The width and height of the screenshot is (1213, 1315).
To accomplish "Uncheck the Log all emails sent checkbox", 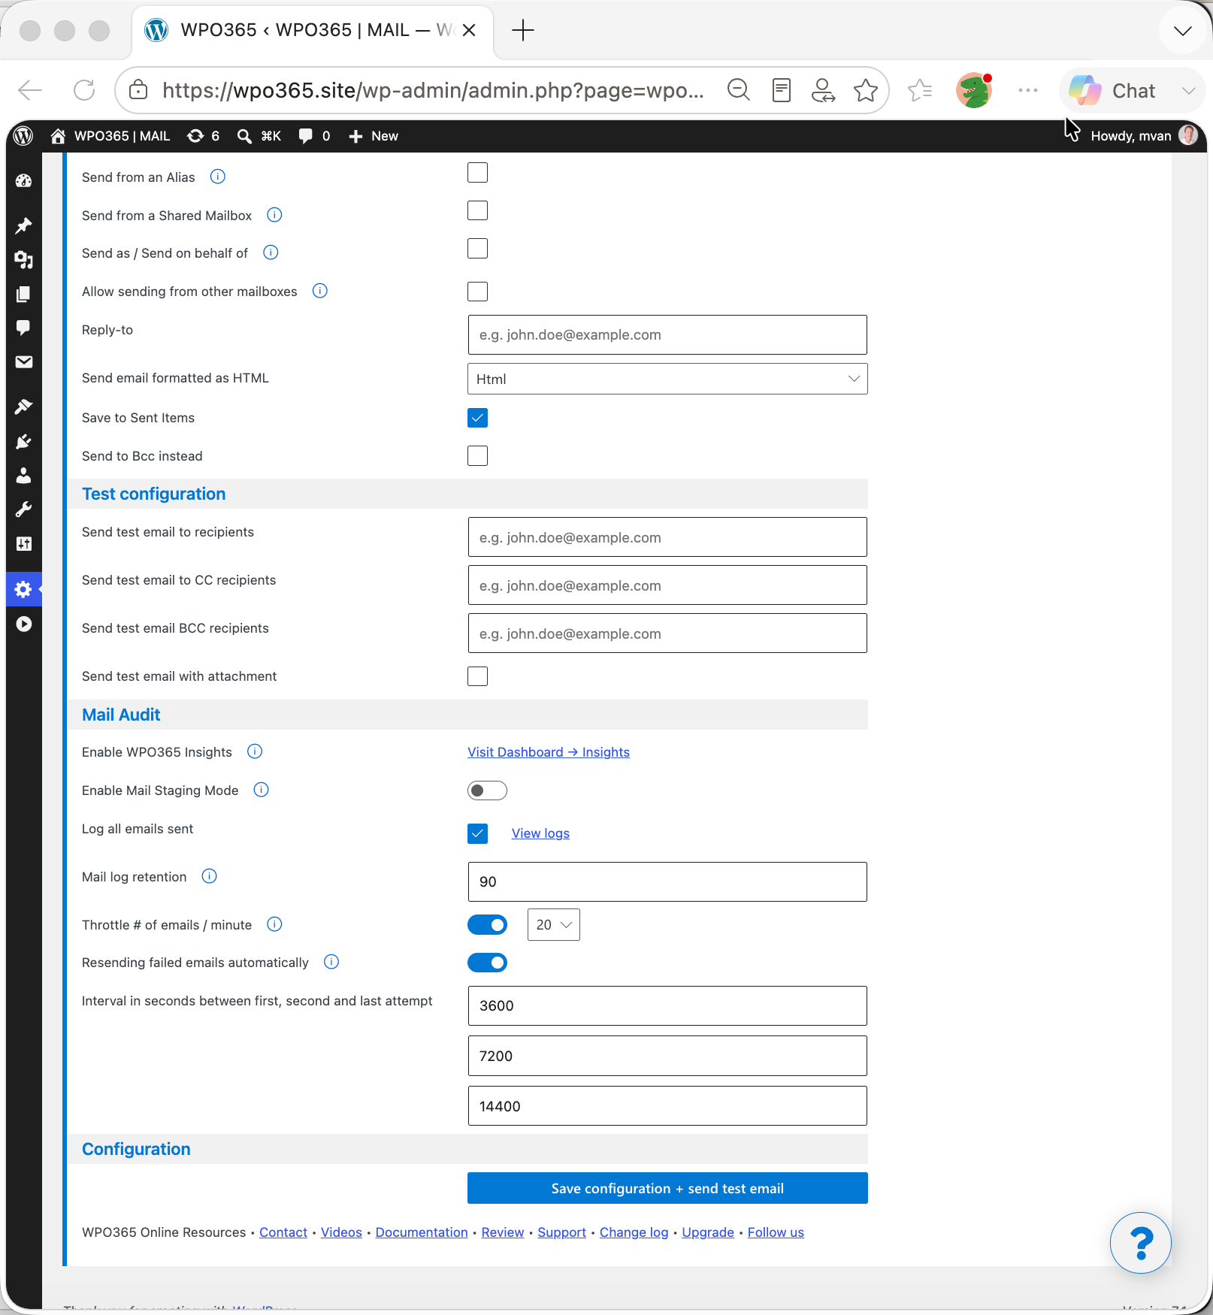I will click(478, 833).
